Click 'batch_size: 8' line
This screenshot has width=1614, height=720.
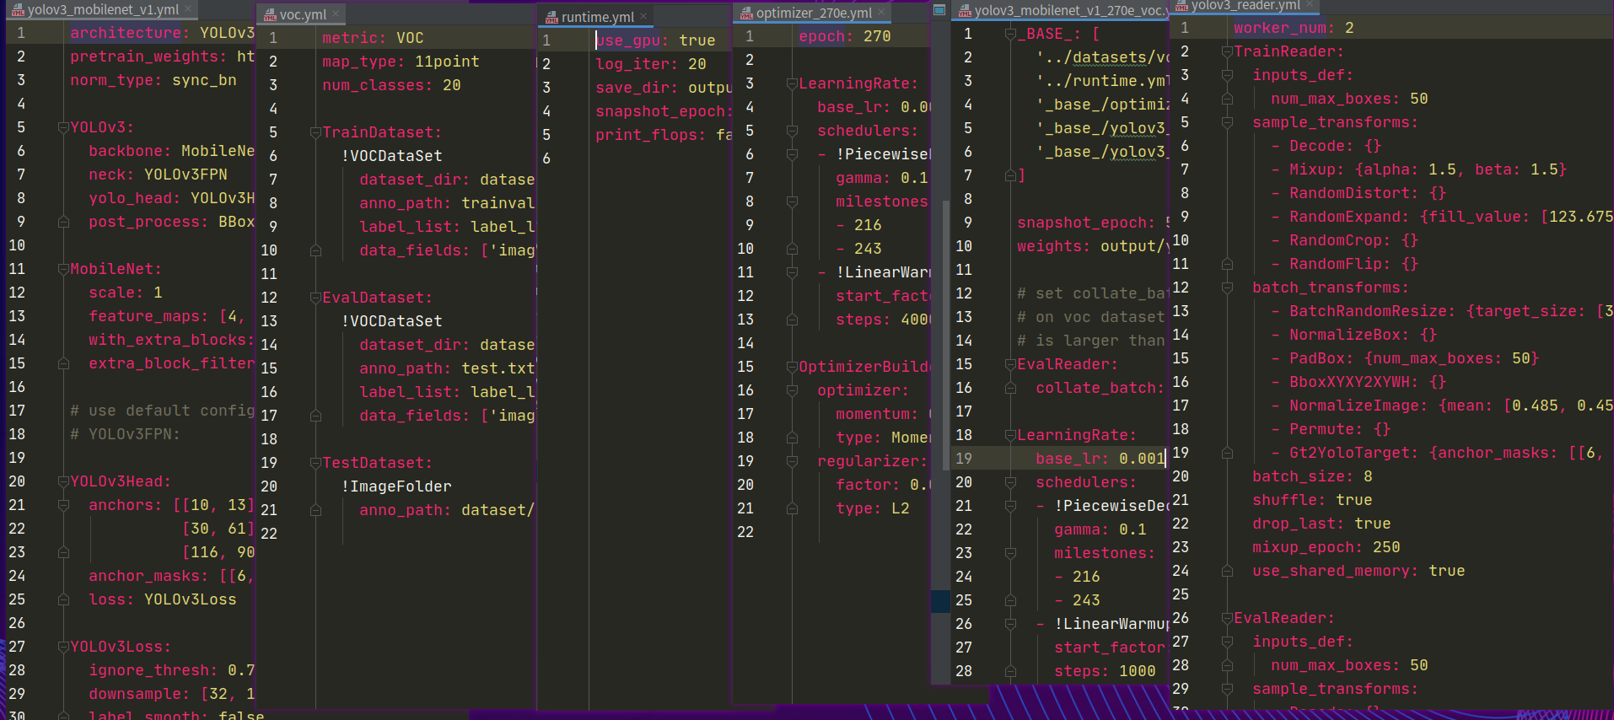(1312, 476)
